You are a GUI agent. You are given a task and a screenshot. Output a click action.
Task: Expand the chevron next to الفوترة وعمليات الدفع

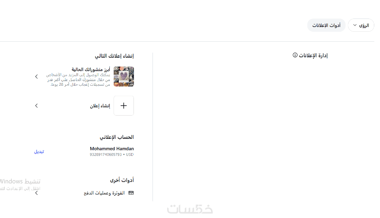pyautogui.click(x=37, y=193)
